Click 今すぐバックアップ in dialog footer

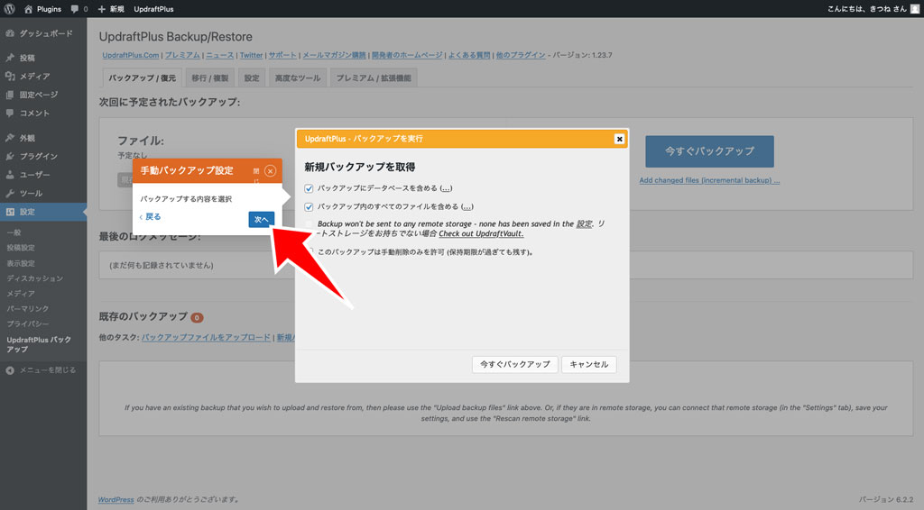pos(514,364)
